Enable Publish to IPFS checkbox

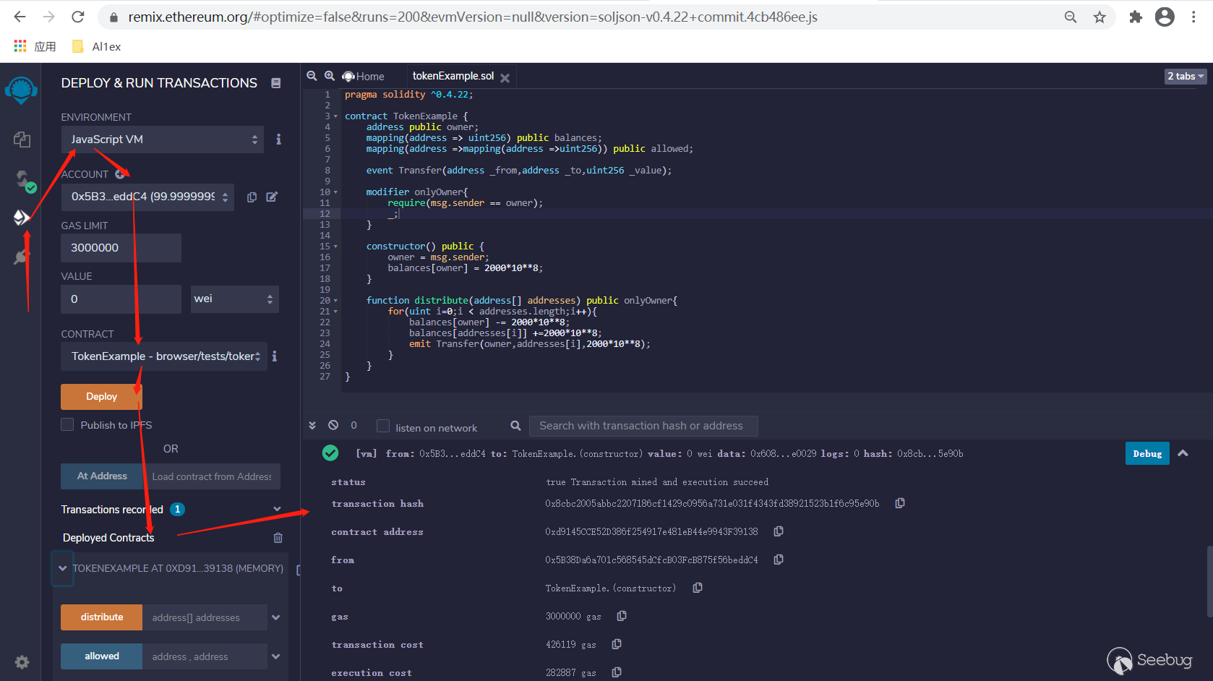[68, 425]
